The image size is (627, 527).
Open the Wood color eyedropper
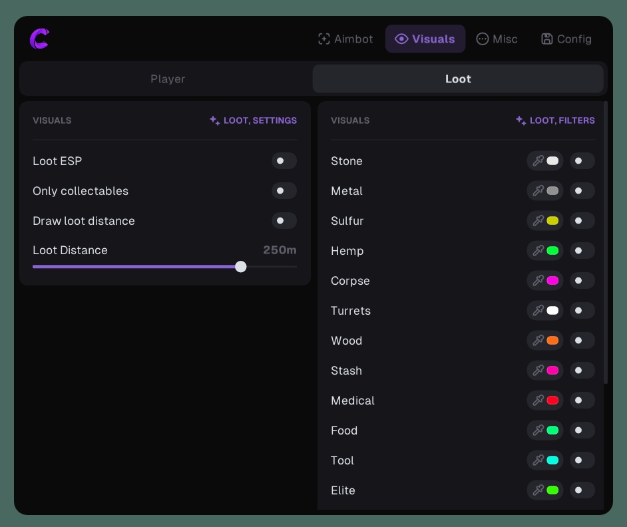[538, 340]
